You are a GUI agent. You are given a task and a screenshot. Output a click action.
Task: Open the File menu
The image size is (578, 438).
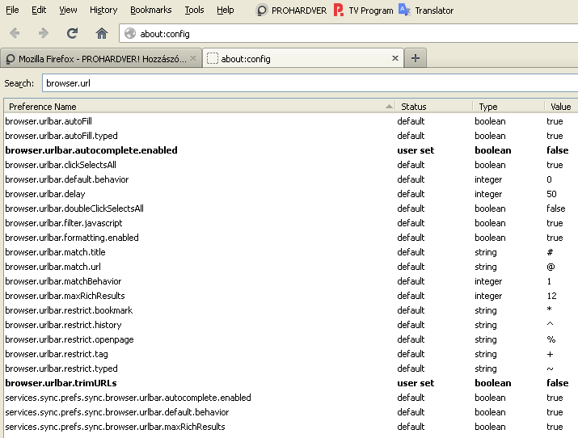(x=12, y=10)
